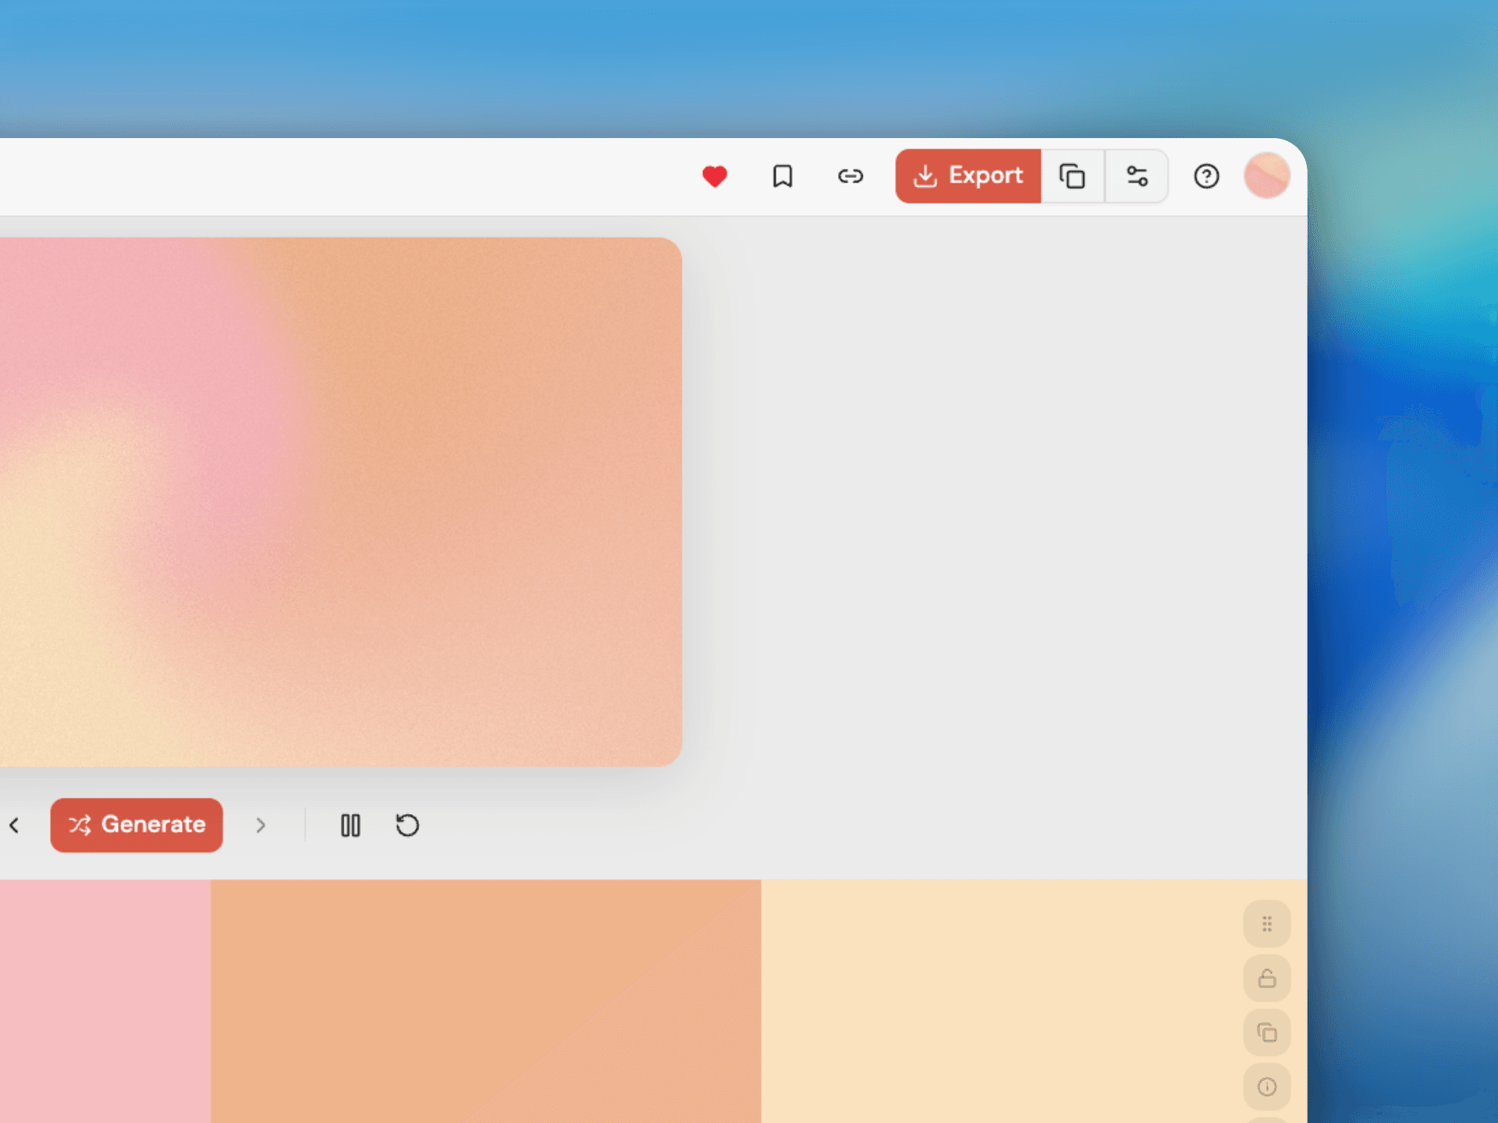This screenshot has width=1498, height=1123.
Task: Copy the cream color hex value
Action: coord(1267,1033)
